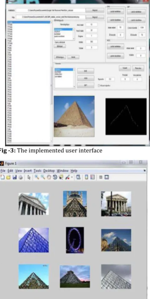Click the SHS button above the HOG button
The image size is (150, 299).
tap(85, 71)
